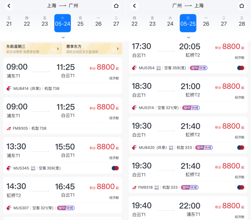Open 东航星期三 promotion arrow
The image size is (251, 220).
coord(58,49)
